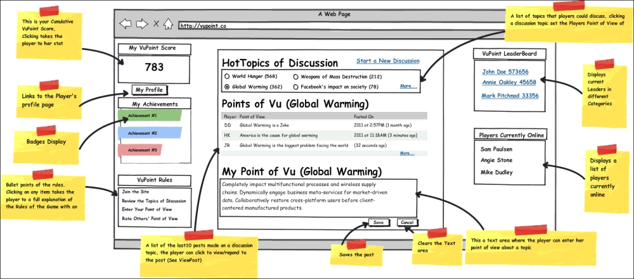This screenshot has width=634, height=279.
Task: Stop loading with the X icon
Action: 156,24
